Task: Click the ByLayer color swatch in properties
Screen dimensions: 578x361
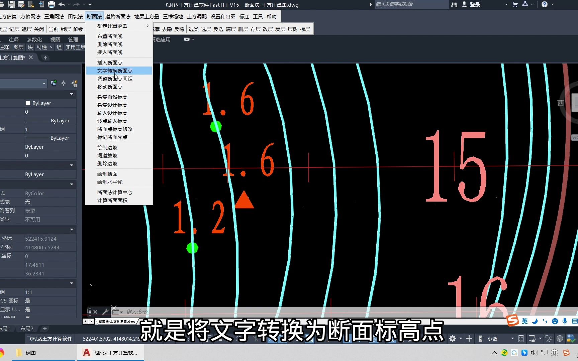Action: (x=28, y=103)
